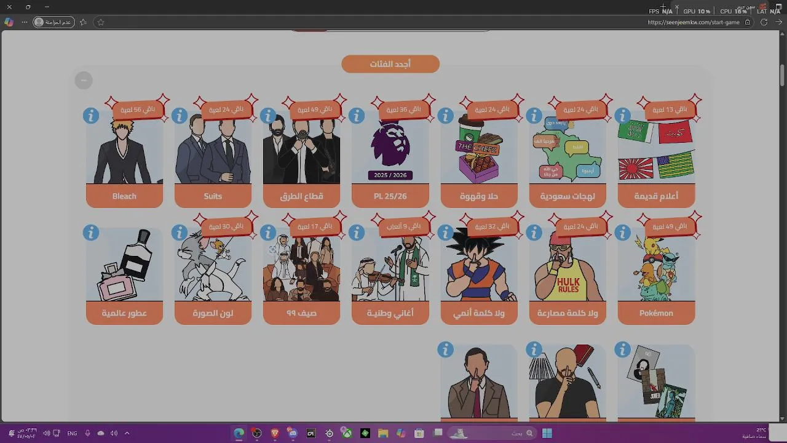This screenshot has height=443, width=787.
Task: Click باقي 17 لعبة badge on صيف 99
Action: [315, 226]
